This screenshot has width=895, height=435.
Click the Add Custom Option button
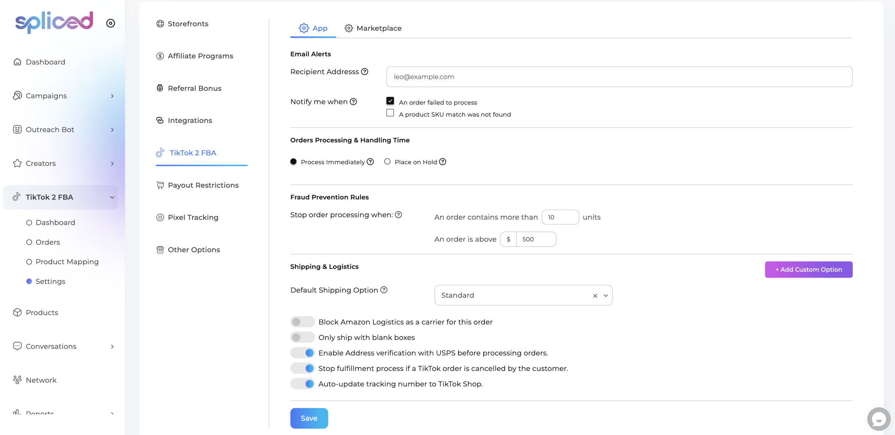[x=808, y=270]
